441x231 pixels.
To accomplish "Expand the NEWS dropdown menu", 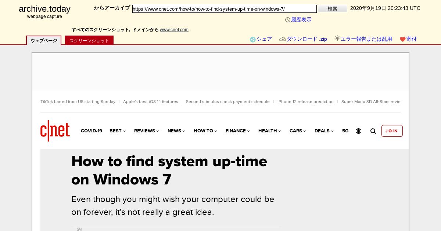I will tap(176, 131).
